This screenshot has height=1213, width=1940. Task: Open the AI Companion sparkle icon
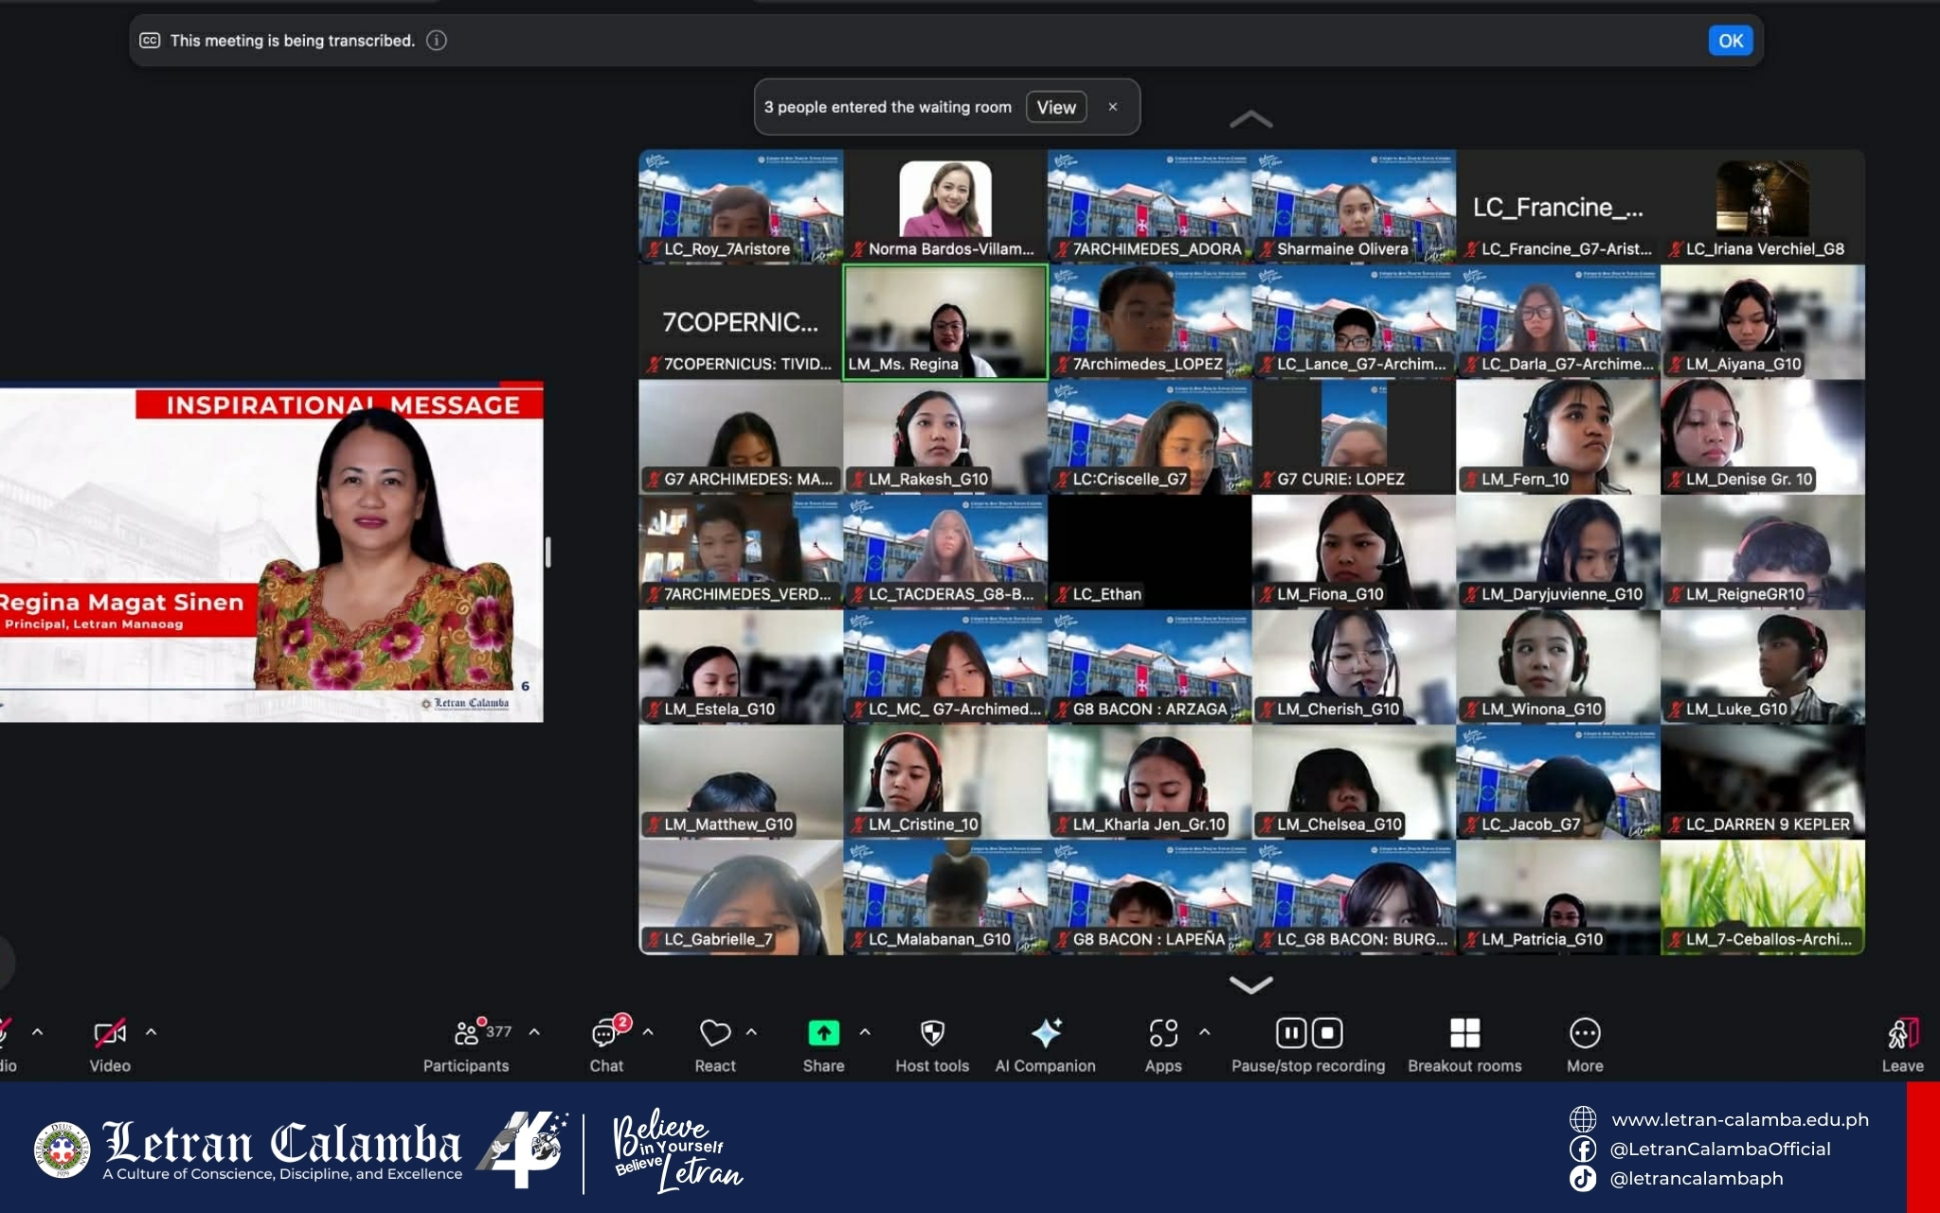pyautogui.click(x=1046, y=1034)
